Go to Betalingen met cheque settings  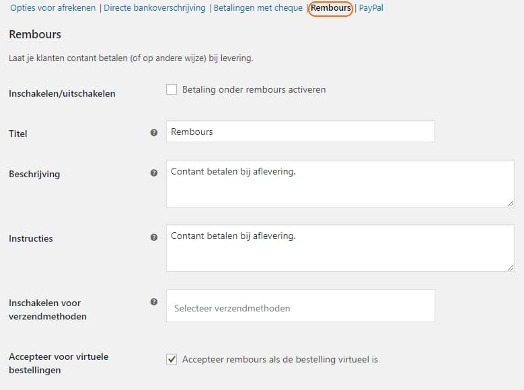pos(258,7)
